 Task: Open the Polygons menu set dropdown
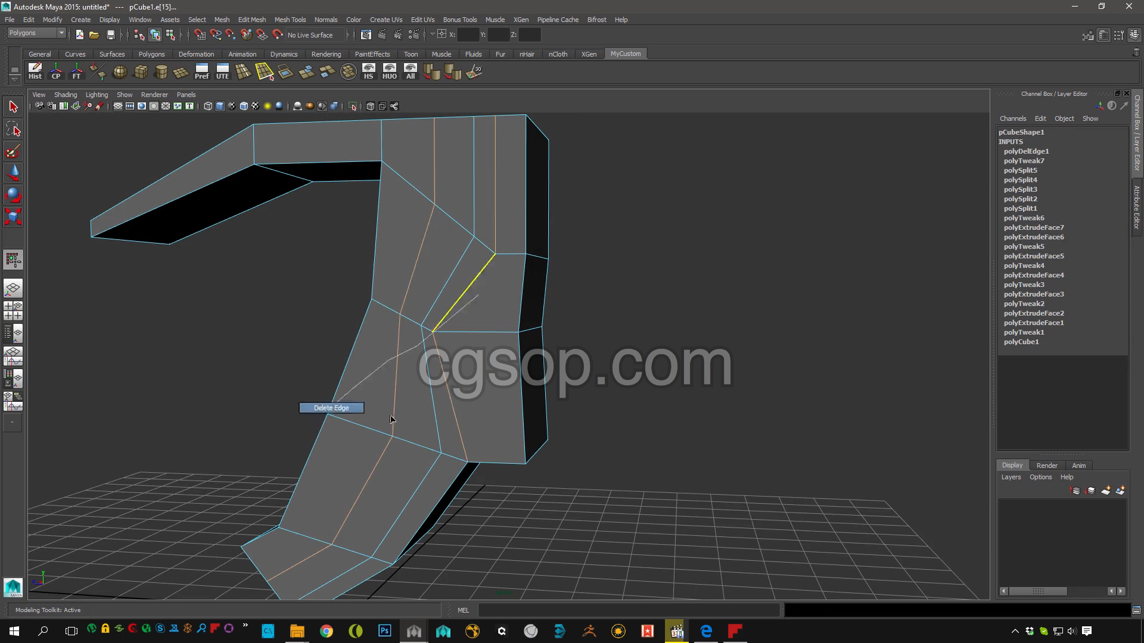pos(36,33)
